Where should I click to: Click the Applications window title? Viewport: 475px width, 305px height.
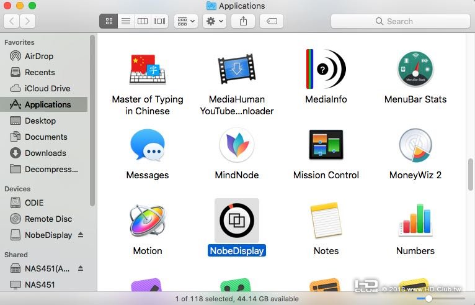click(x=242, y=6)
